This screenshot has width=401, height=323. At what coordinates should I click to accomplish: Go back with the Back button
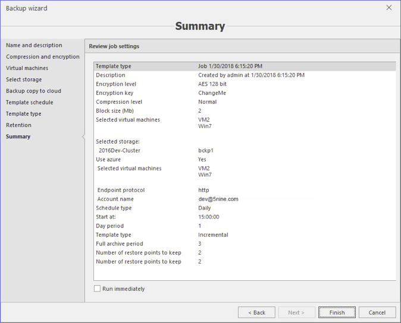pos(256,312)
